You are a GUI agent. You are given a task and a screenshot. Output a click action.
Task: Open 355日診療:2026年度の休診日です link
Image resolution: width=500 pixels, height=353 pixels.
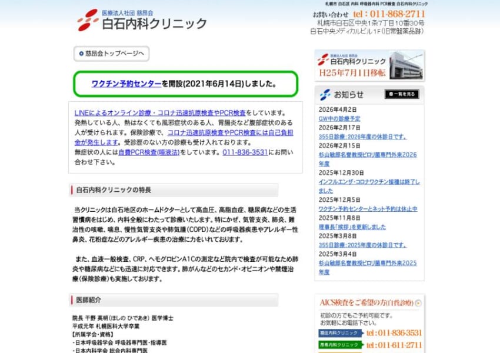[362, 137]
